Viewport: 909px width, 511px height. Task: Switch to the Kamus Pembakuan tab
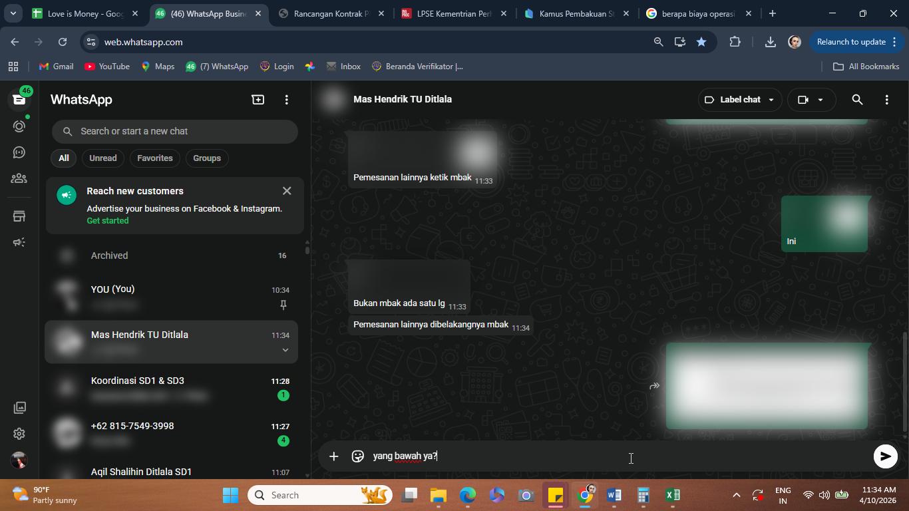pyautogui.click(x=576, y=13)
